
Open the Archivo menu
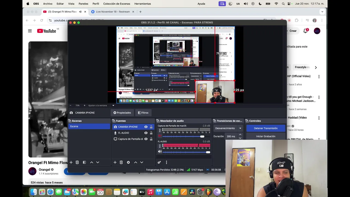(48, 4)
